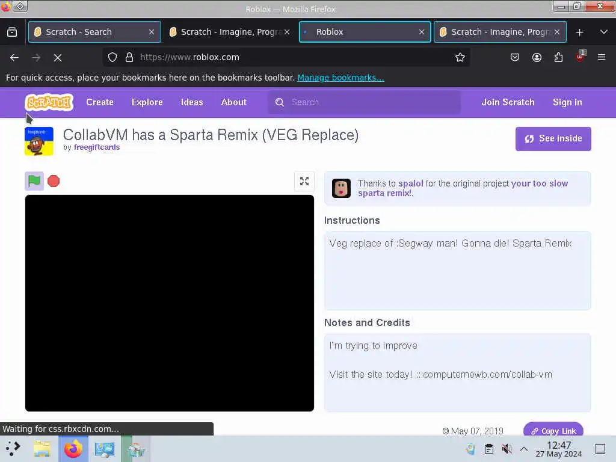Open the Ideas menu item

pyautogui.click(x=192, y=102)
